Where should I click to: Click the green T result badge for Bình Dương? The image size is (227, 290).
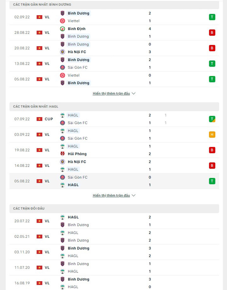click(x=212, y=17)
